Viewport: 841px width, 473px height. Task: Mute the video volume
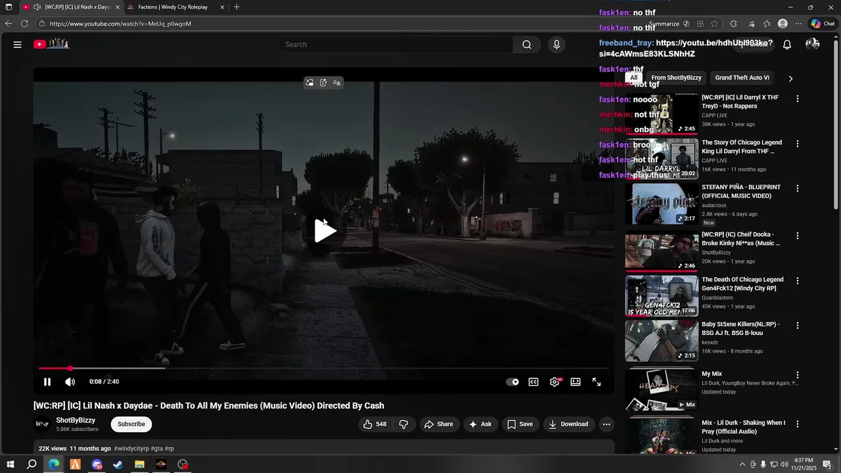(x=70, y=382)
